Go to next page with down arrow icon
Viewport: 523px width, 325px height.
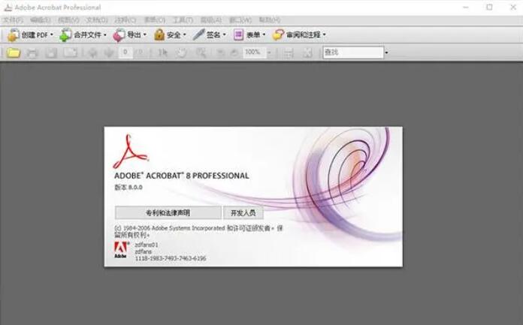(109, 53)
